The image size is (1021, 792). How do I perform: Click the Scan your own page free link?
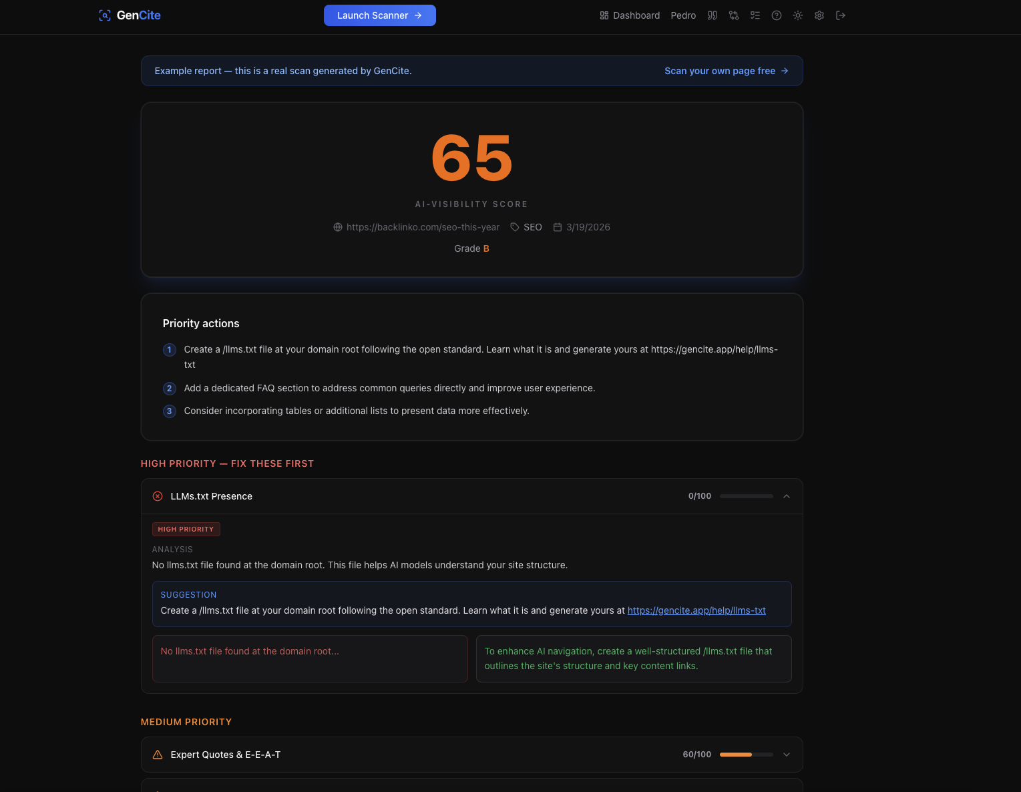pyautogui.click(x=727, y=71)
